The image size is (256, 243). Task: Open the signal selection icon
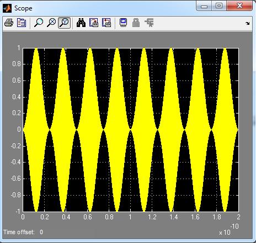[x=149, y=23]
